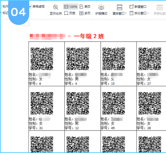166x153 pixels.
Task: Click the text 学号：6
Action: (x=35, y=84)
